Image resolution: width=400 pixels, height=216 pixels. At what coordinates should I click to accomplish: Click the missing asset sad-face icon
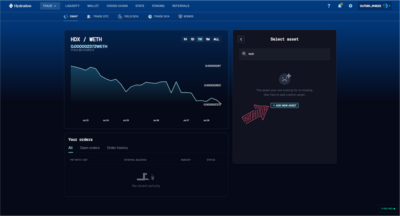click(x=284, y=78)
